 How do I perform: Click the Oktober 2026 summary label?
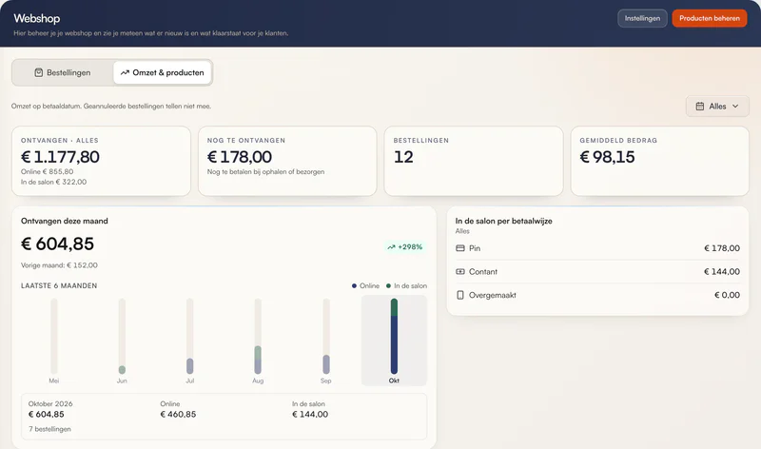point(50,404)
